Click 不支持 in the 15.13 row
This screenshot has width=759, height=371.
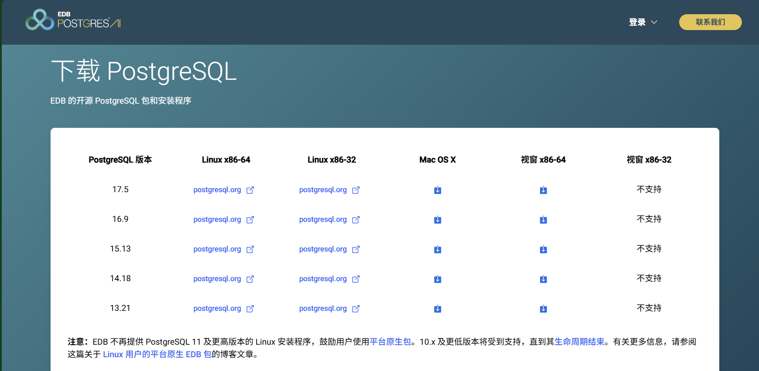pyautogui.click(x=649, y=249)
